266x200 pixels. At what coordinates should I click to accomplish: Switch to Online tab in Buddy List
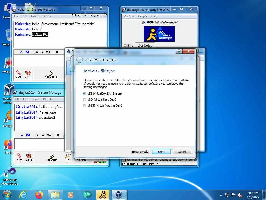[x=128, y=45]
